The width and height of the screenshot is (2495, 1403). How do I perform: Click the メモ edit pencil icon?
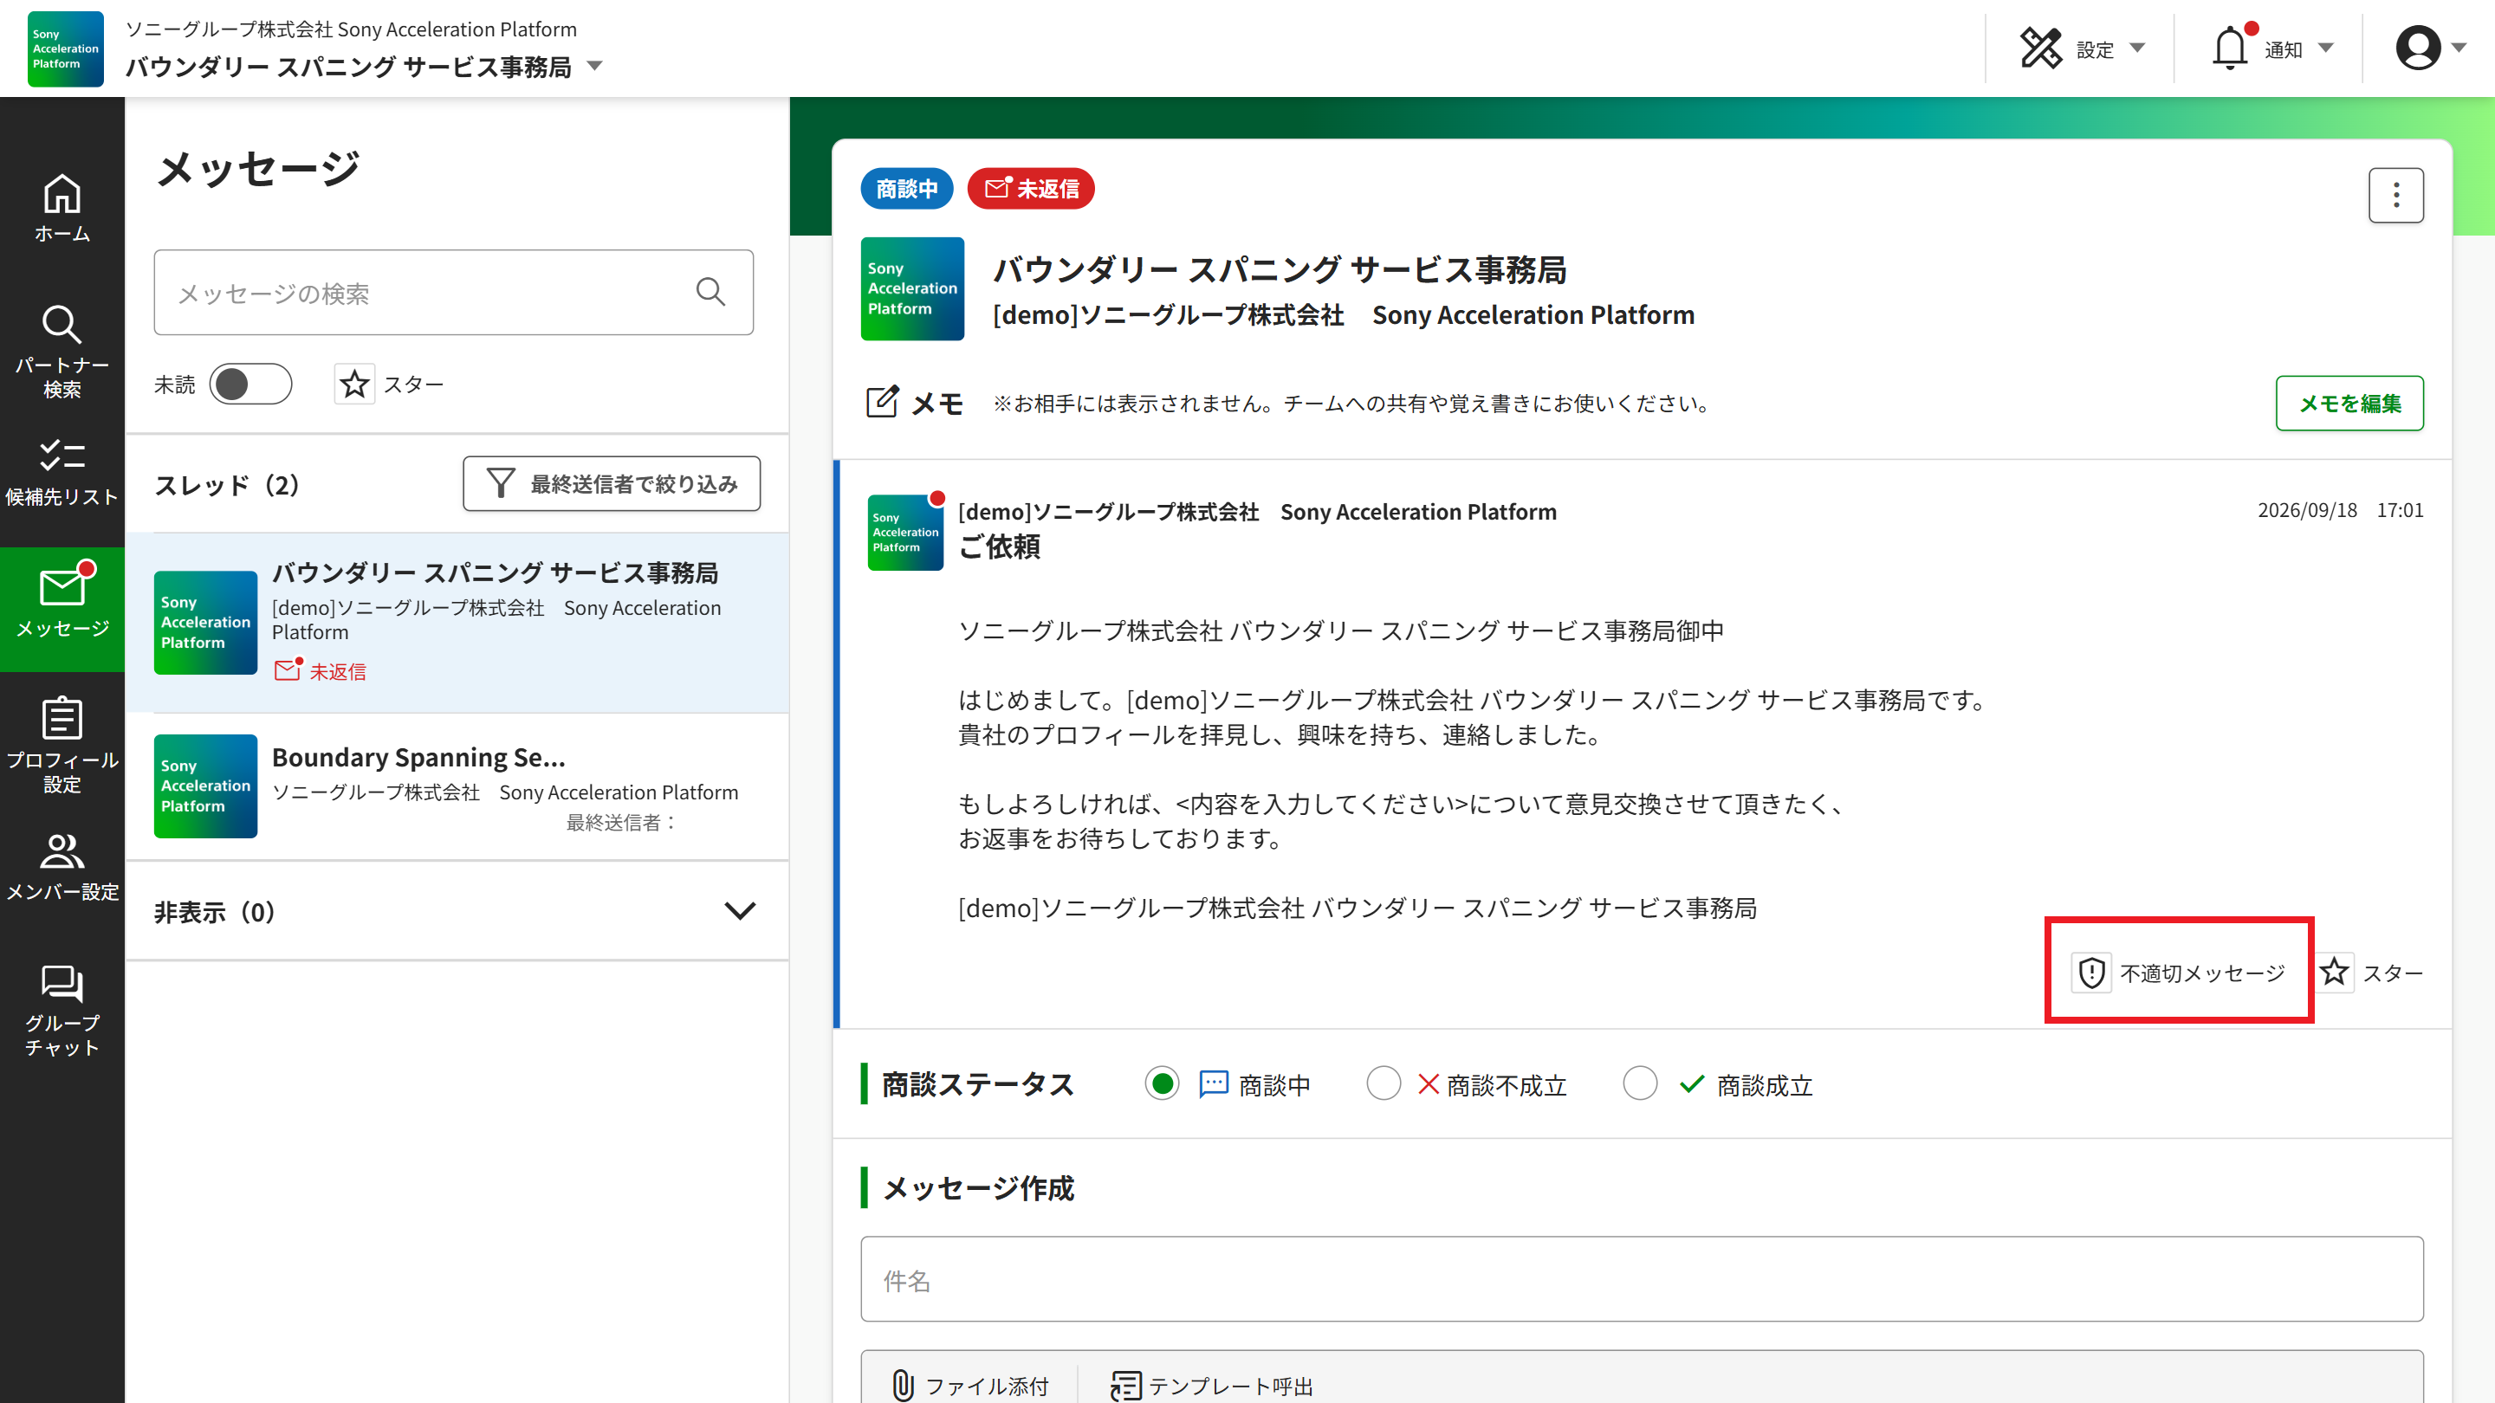click(x=881, y=402)
